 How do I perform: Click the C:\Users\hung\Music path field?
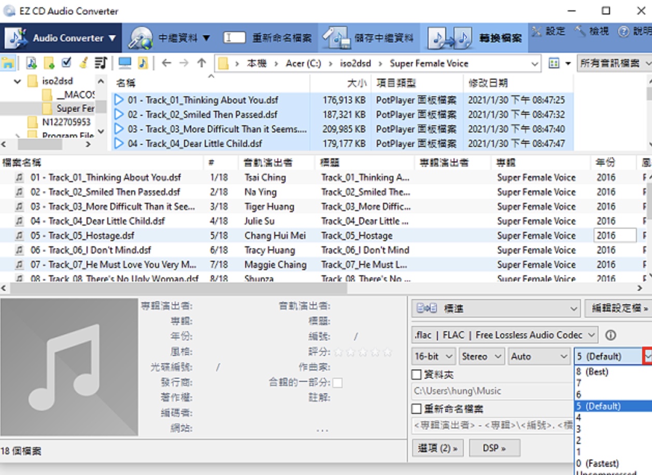492,391
